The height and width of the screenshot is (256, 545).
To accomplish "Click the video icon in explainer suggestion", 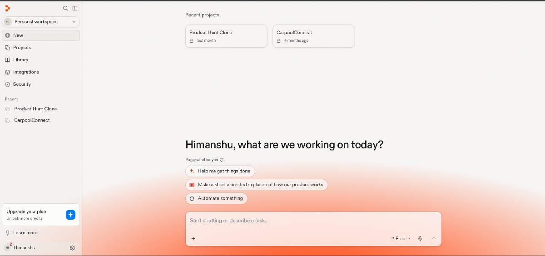I will 192,185.
